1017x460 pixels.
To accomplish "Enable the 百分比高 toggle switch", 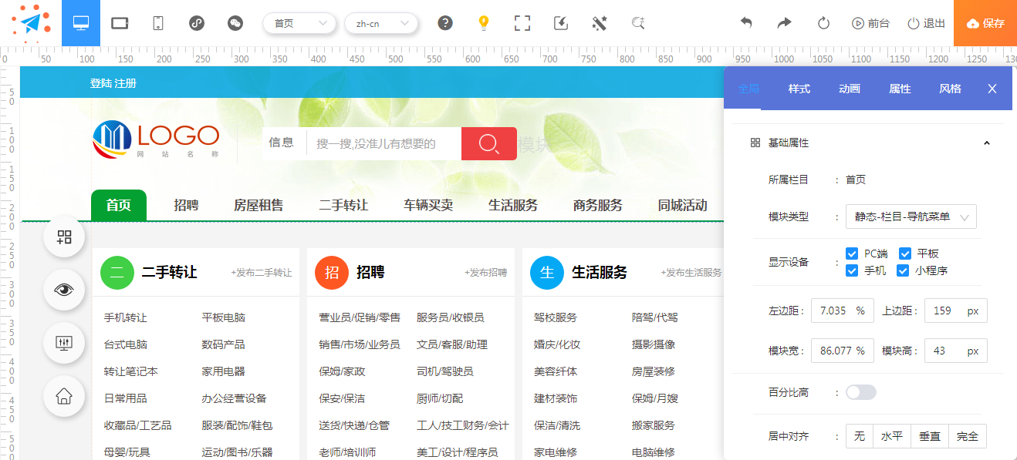I will point(861,392).
